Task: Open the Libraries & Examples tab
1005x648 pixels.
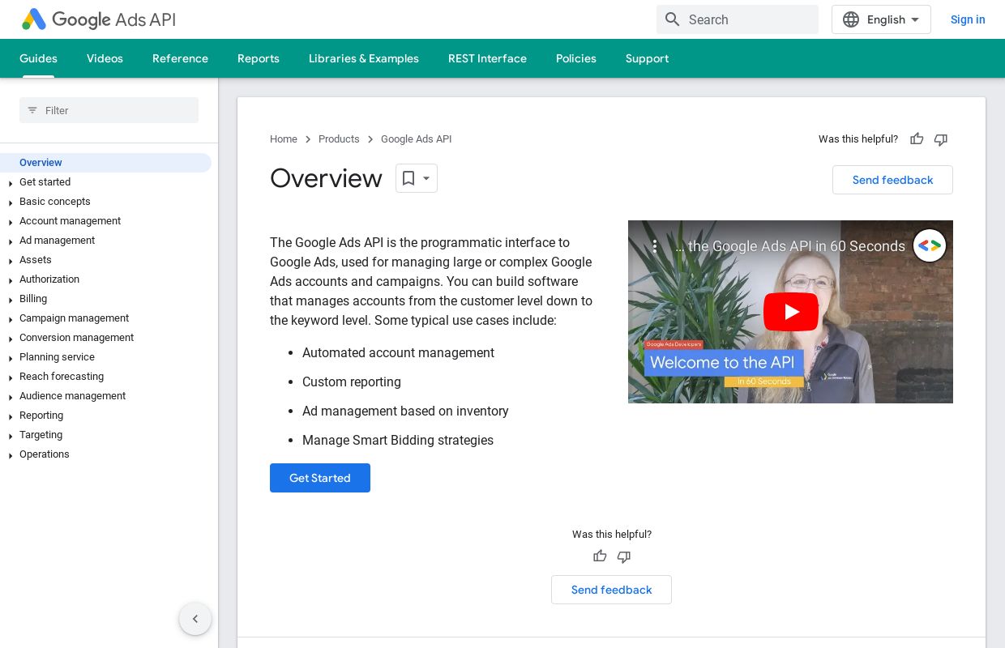Action: click(364, 58)
